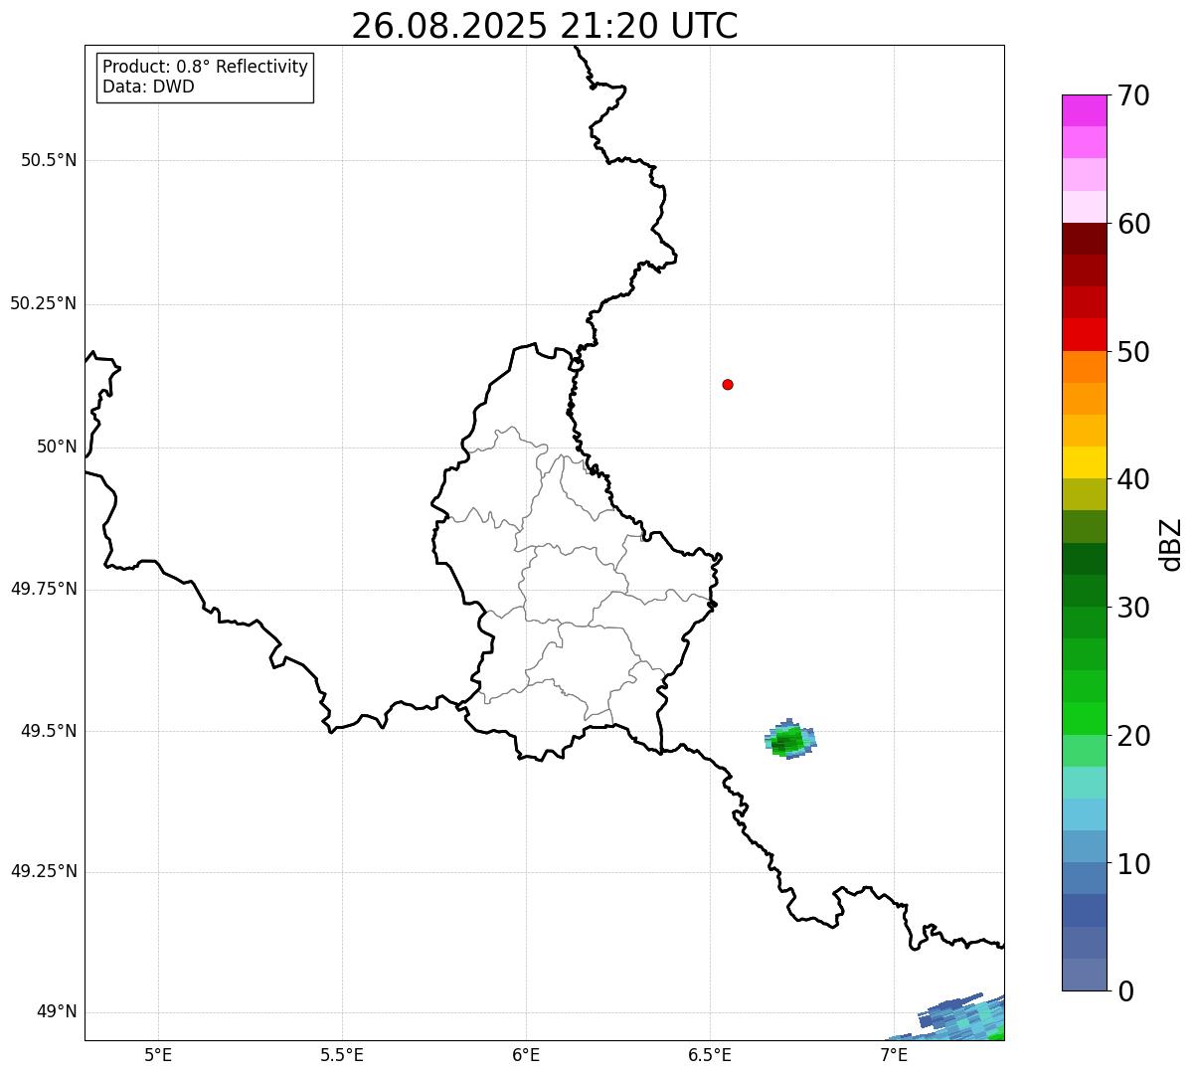
Task: Click the green radar echo cell near 49.5°N
Action: click(x=790, y=739)
